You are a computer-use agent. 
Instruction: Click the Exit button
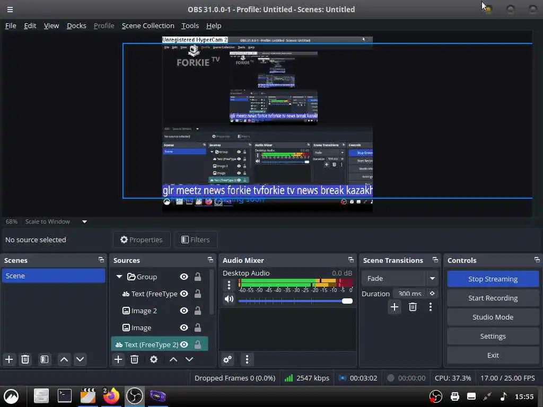[x=493, y=355]
